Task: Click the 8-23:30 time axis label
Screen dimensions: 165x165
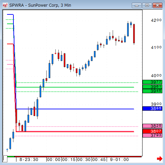Action: [x=29, y=160]
